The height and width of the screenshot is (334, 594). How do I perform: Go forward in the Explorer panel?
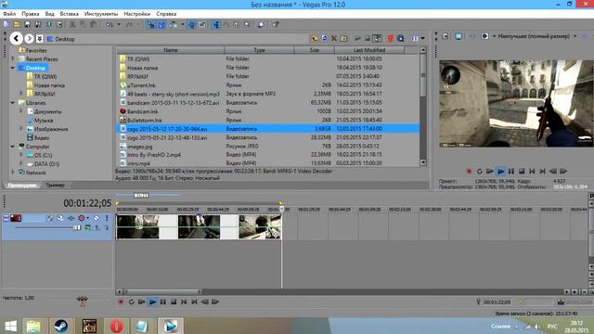[29, 38]
